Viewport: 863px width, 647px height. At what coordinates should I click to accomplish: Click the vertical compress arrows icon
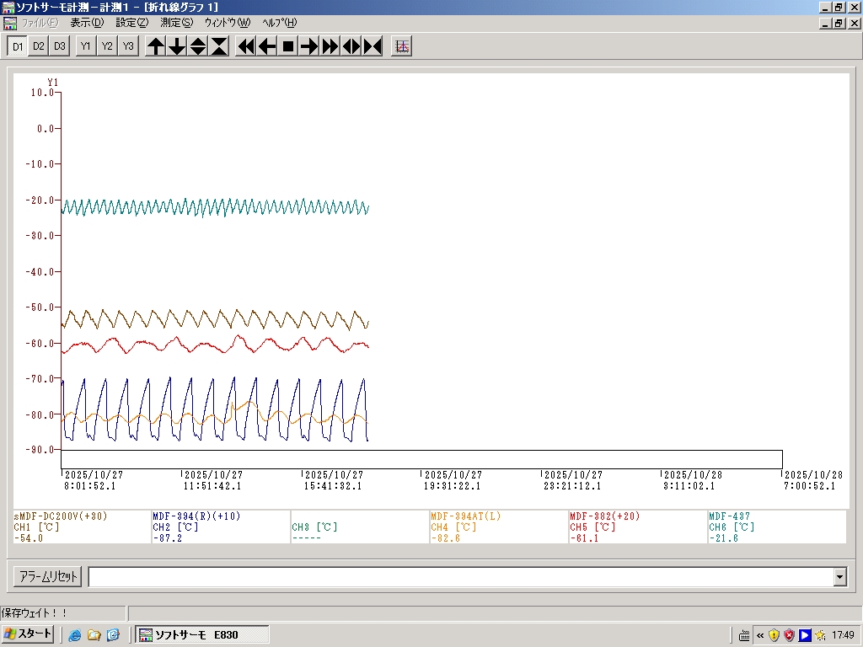(x=219, y=46)
